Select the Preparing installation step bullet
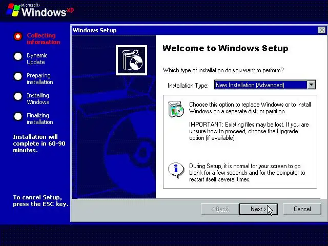The image size is (328, 246). coord(18,76)
